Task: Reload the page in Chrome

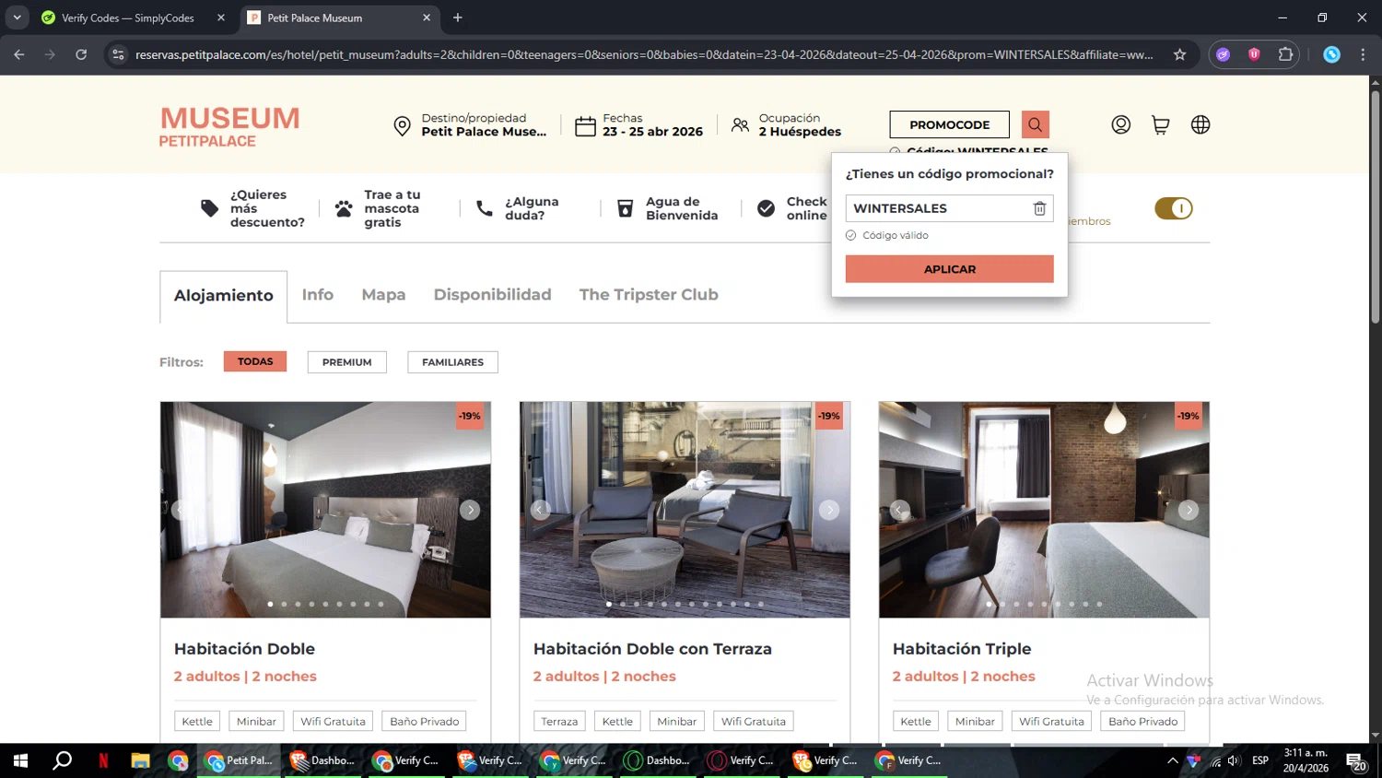Action: click(x=81, y=54)
